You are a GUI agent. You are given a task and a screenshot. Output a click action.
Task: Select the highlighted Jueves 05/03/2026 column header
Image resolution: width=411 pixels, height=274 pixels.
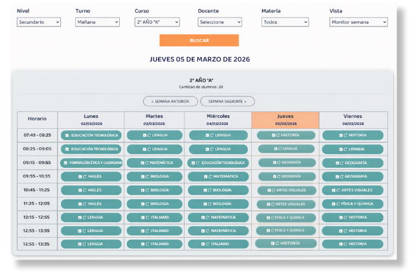(285, 119)
